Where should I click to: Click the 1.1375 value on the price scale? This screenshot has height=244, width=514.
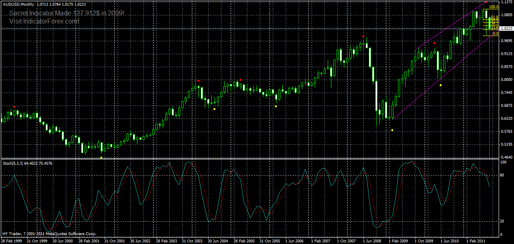coord(506,2)
